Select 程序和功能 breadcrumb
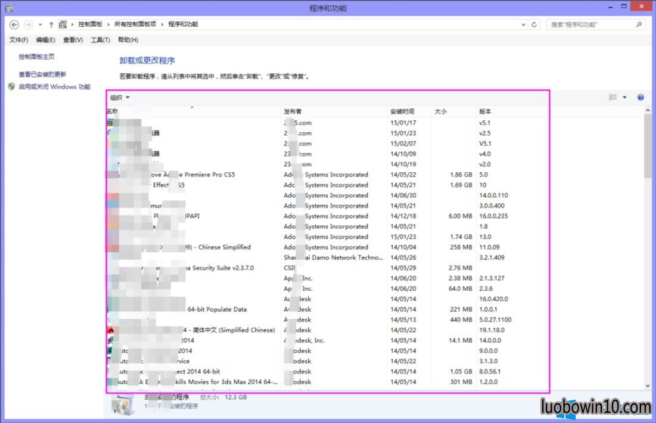Viewport: 656px width, 423px height. [x=183, y=24]
